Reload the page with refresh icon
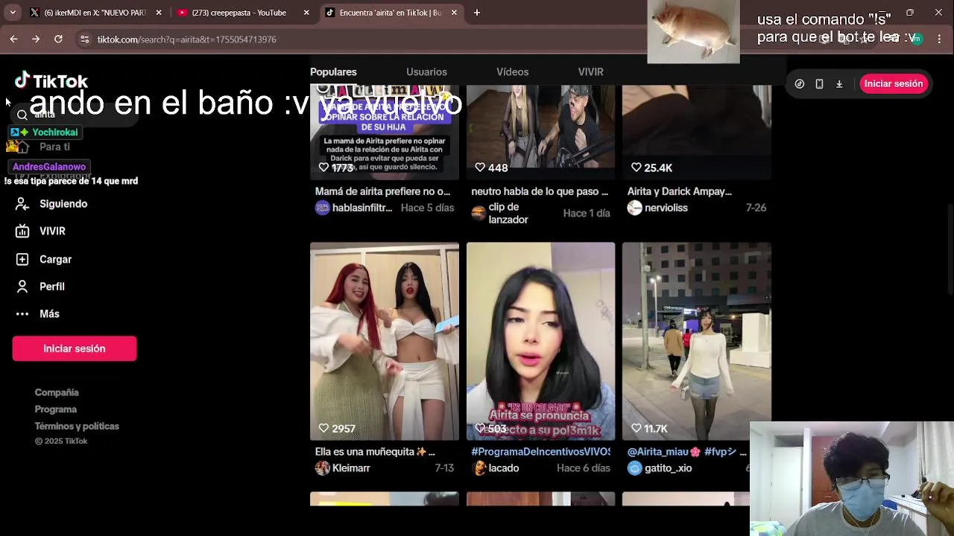Image resolution: width=954 pixels, height=536 pixels. (58, 39)
